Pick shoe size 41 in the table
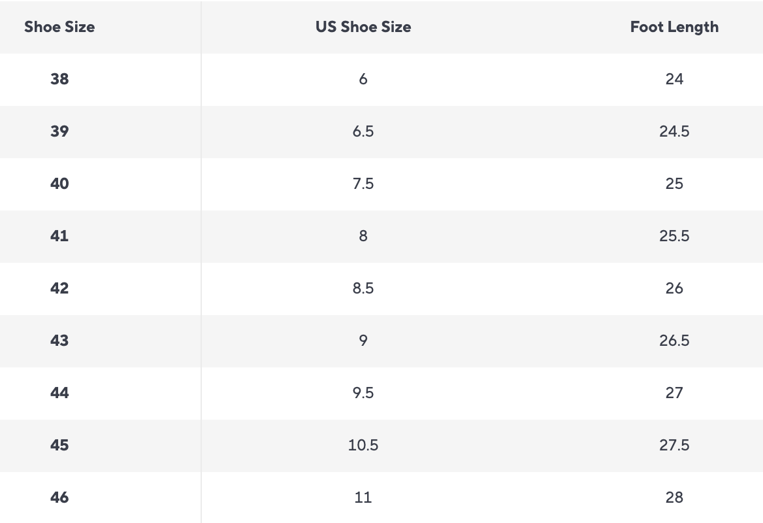763x523 pixels. click(x=59, y=236)
